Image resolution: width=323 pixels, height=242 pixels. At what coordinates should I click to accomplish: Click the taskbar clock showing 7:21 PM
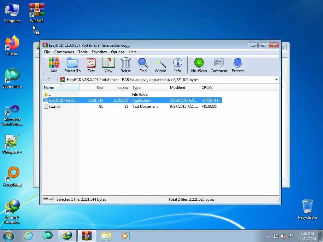[x=307, y=236]
